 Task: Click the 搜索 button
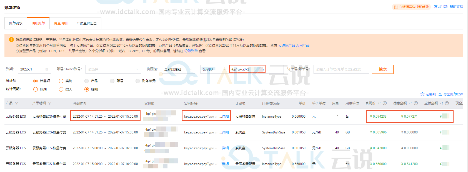click(383, 69)
